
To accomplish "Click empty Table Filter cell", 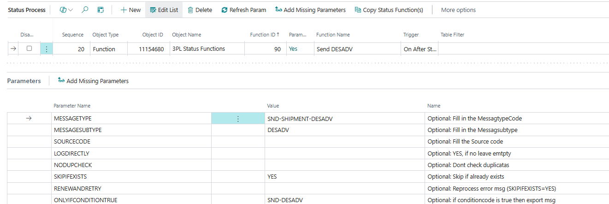I will click(523, 49).
